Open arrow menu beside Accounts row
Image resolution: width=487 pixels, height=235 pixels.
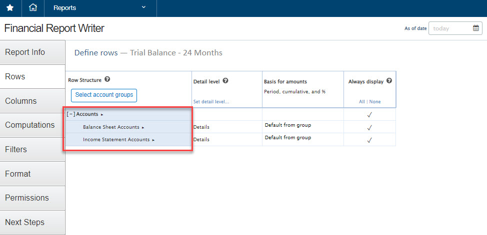(102, 115)
